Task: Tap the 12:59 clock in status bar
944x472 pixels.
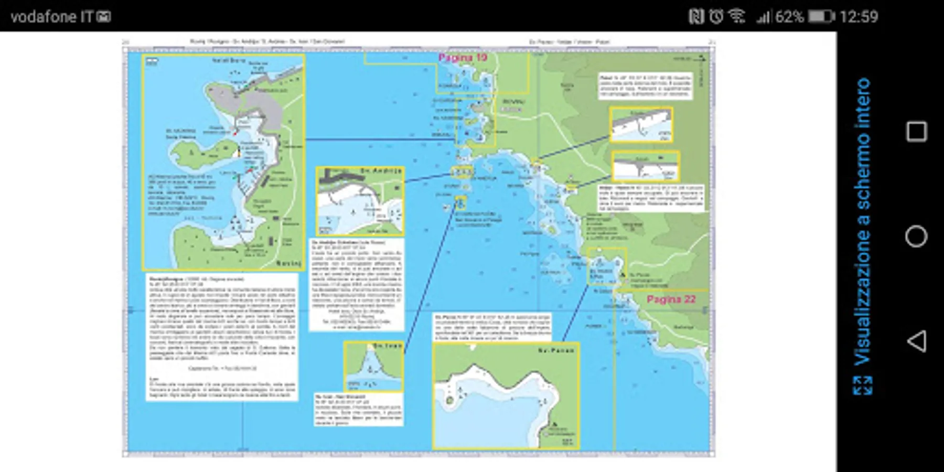Action: point(859,17)
